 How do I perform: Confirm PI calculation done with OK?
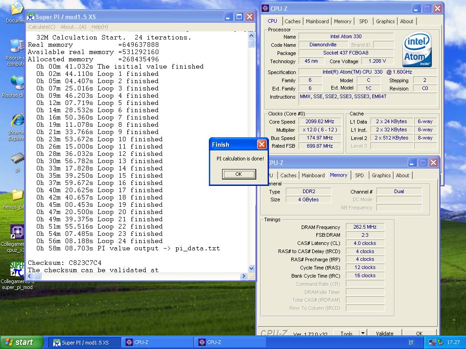click(x=238, y=174)
